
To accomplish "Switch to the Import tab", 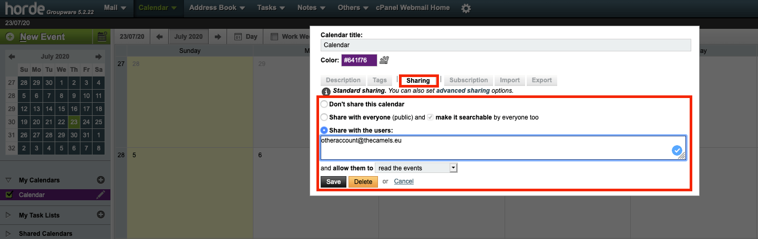I will 510,80.
